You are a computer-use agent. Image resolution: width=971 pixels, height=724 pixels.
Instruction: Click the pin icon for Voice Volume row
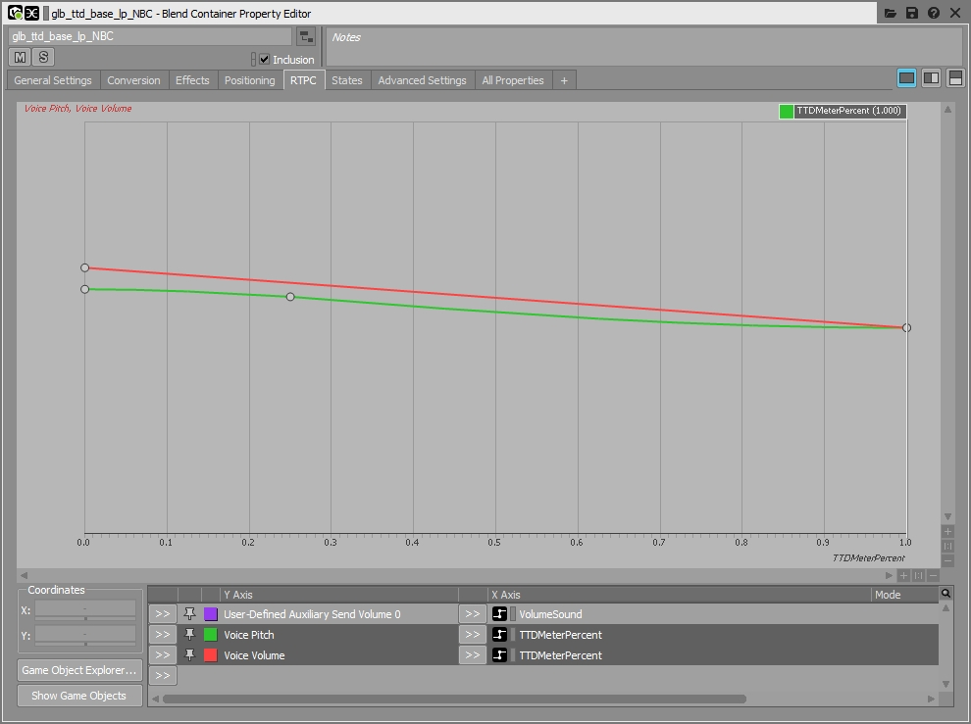pyautogui.click(x=189, y=654)
